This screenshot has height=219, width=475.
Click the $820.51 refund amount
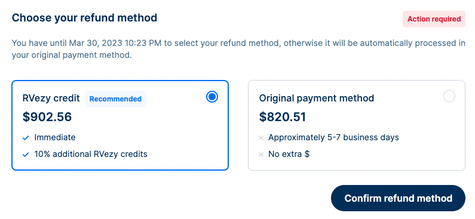click(283, 117)
